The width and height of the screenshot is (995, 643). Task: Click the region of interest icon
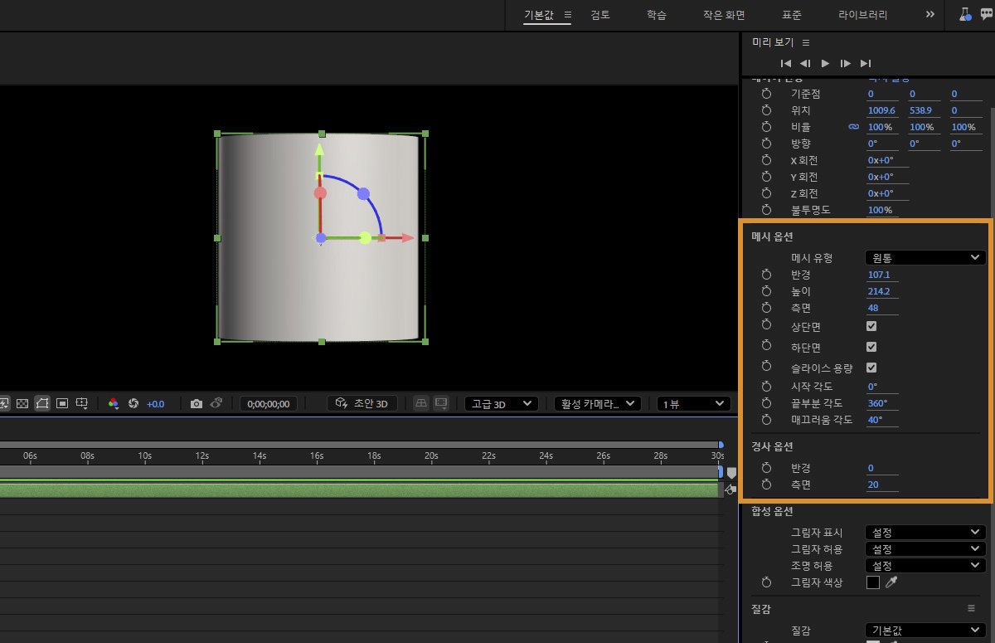62,403
